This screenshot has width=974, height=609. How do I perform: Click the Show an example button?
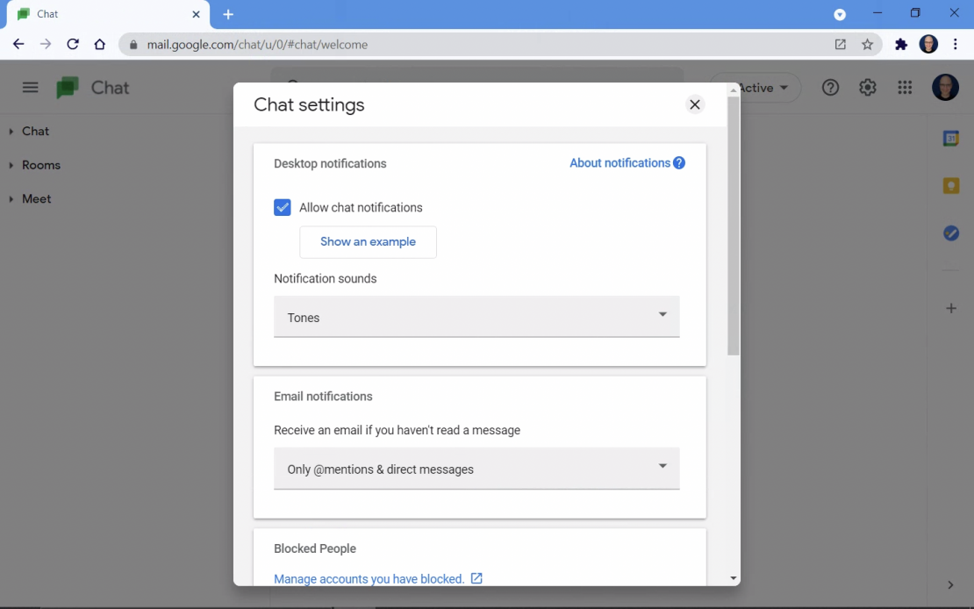coord(368,241)
